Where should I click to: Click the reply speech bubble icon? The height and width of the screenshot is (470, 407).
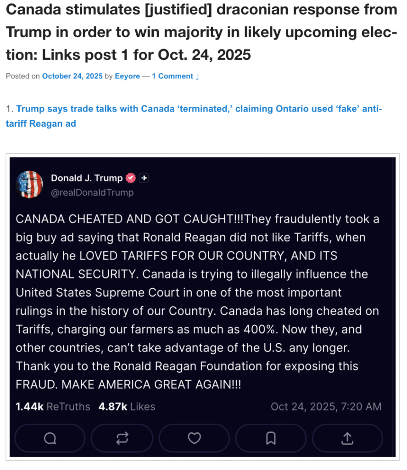coord(50,438)
